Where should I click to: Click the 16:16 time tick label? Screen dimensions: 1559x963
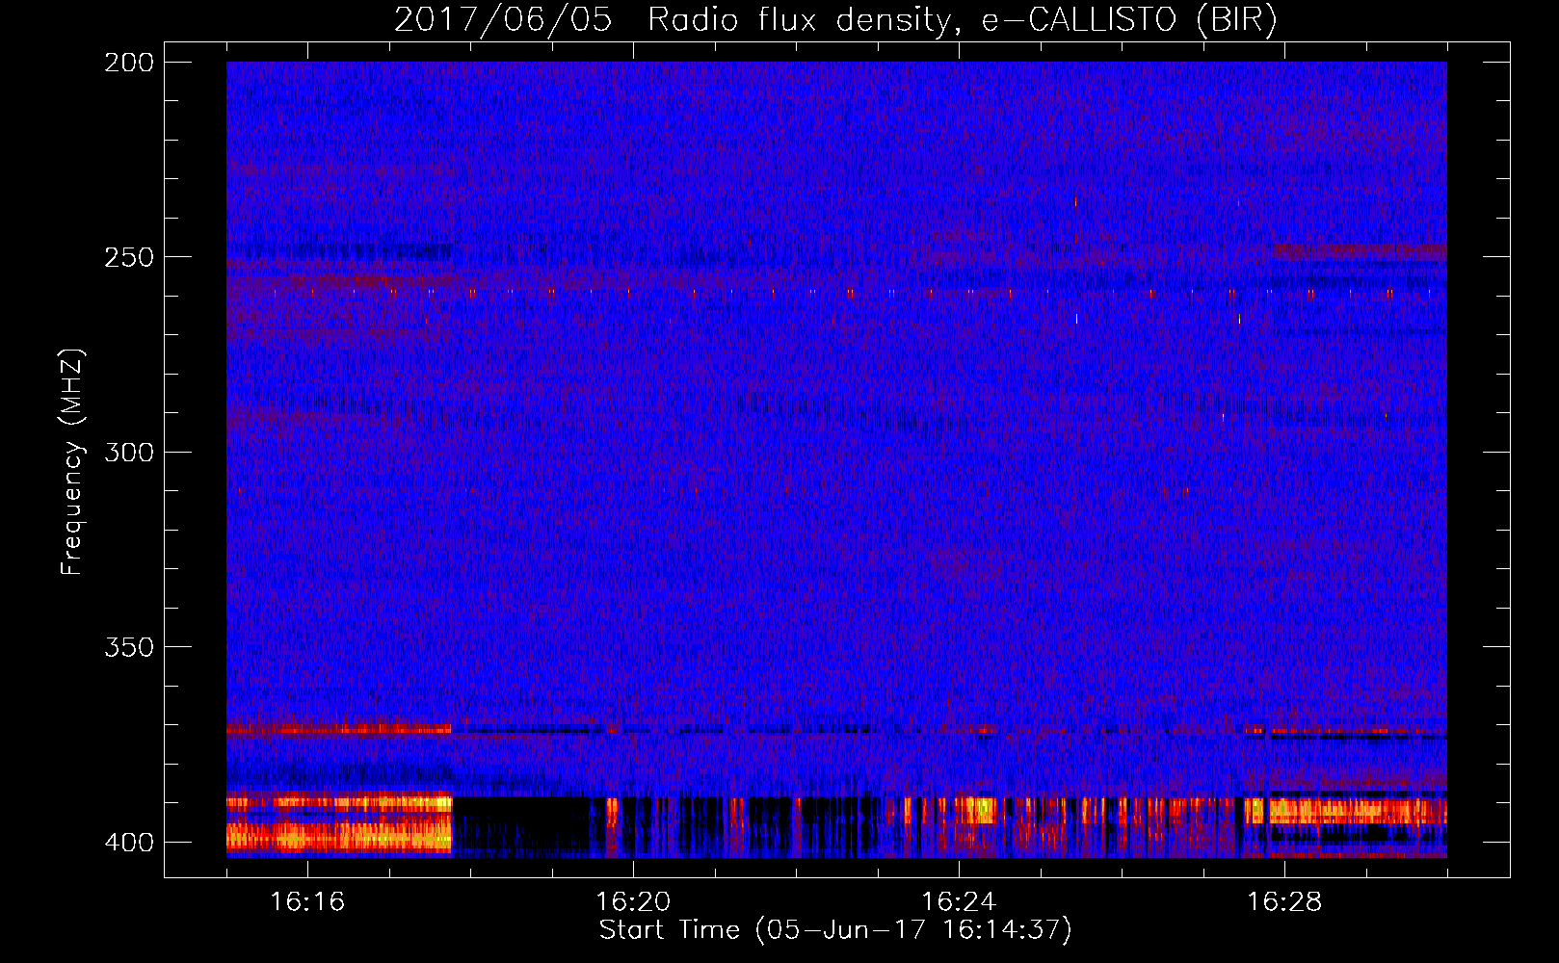click(x=307, y=901)
